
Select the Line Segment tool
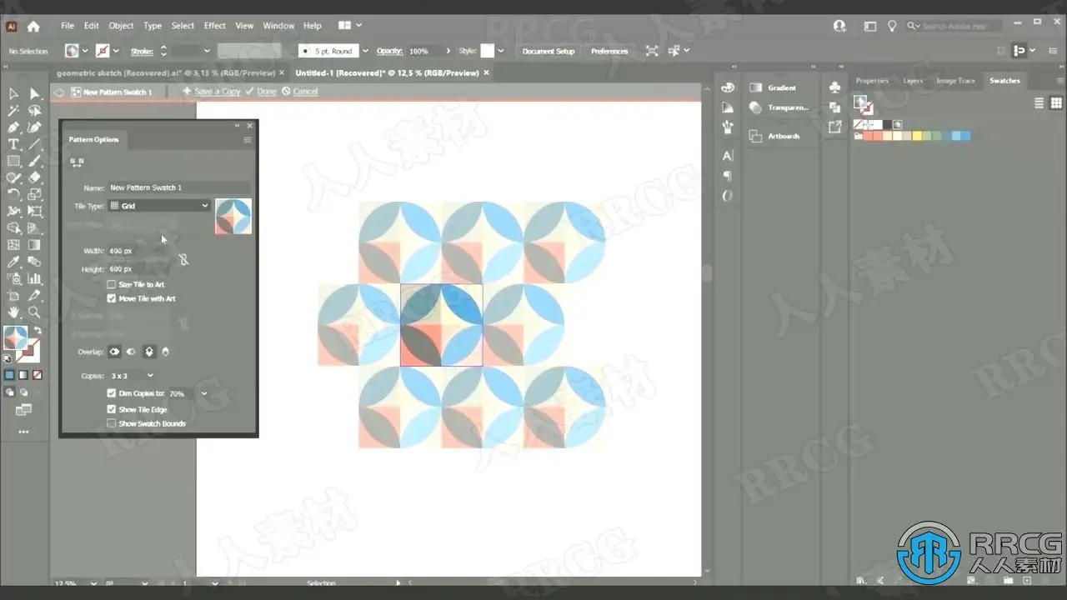[x=34, y=144]
